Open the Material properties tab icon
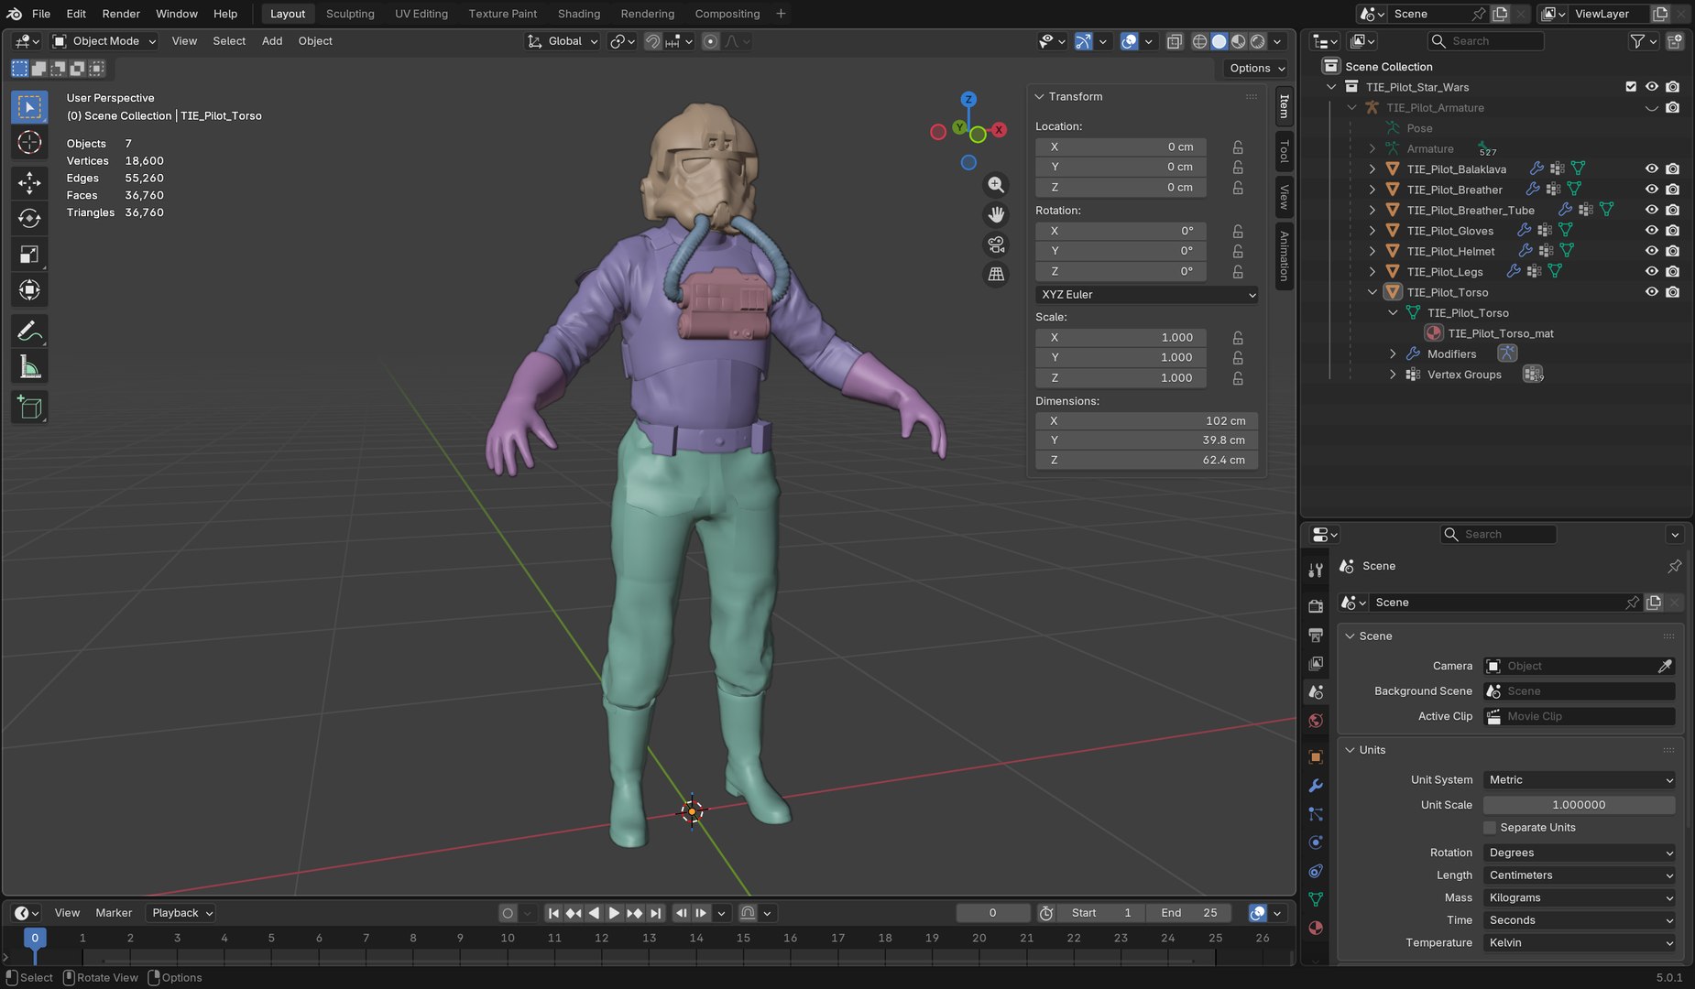This screenshot has width=1695, height=989. [1316, 928]
